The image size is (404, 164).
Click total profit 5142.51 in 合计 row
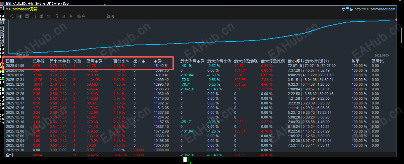pyautogui.click(x=93, y=155)
